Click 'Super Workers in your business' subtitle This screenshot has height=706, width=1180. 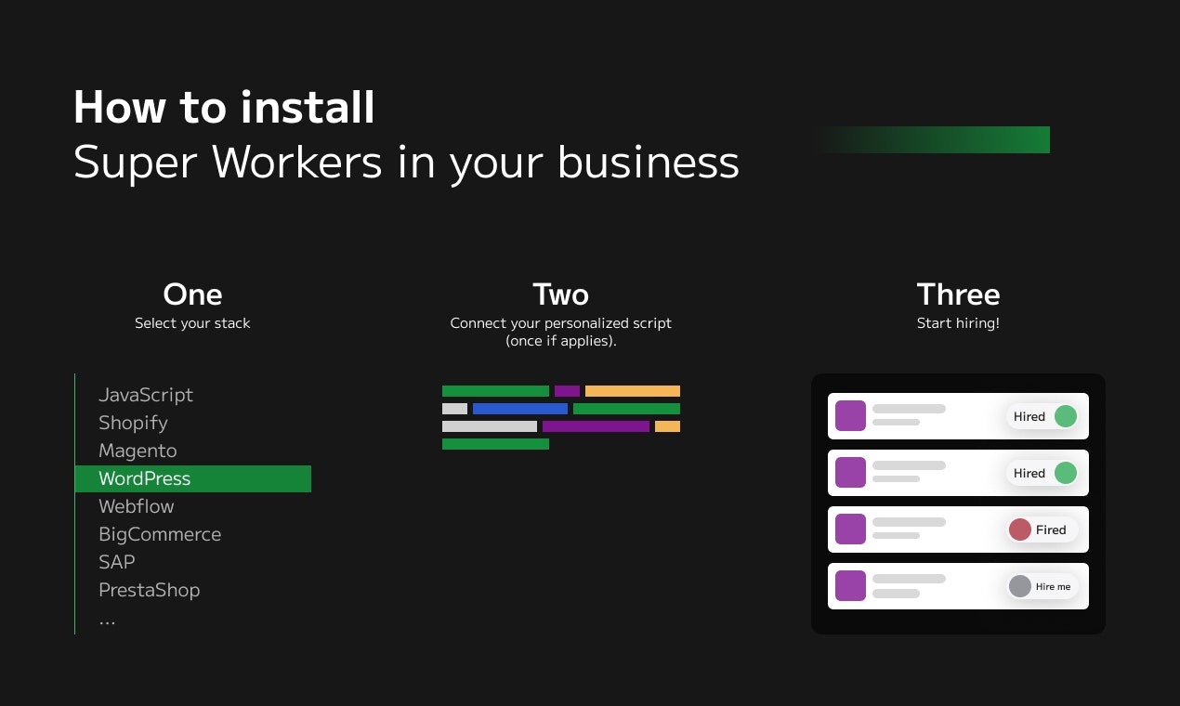tap(406, 163)
